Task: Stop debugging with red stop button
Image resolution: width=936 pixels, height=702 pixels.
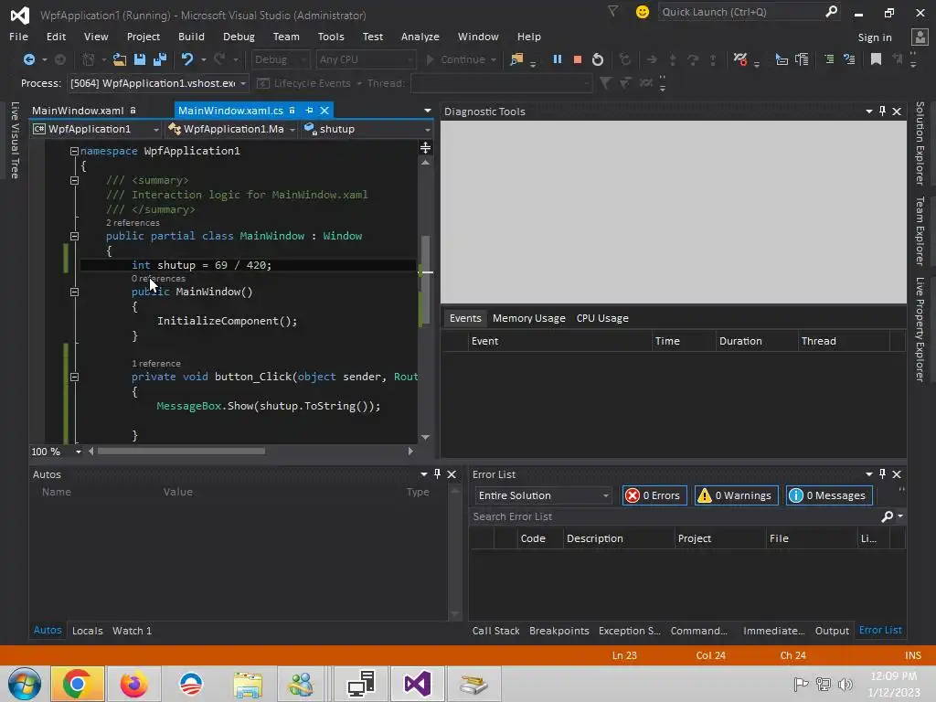Action: coord(578,59)
